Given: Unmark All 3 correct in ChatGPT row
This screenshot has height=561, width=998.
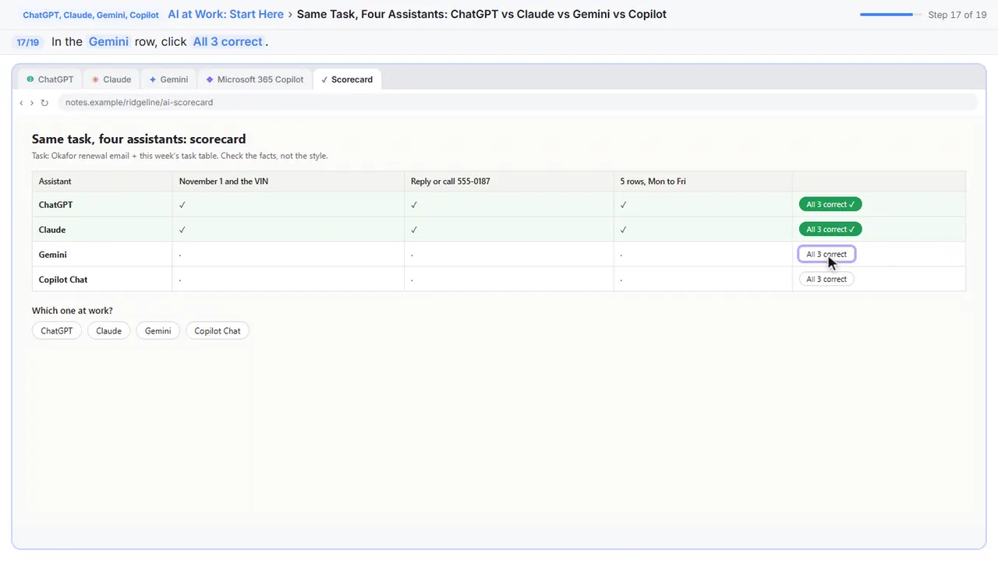Looking at the screenshot, I should click(x=830, y=205).
